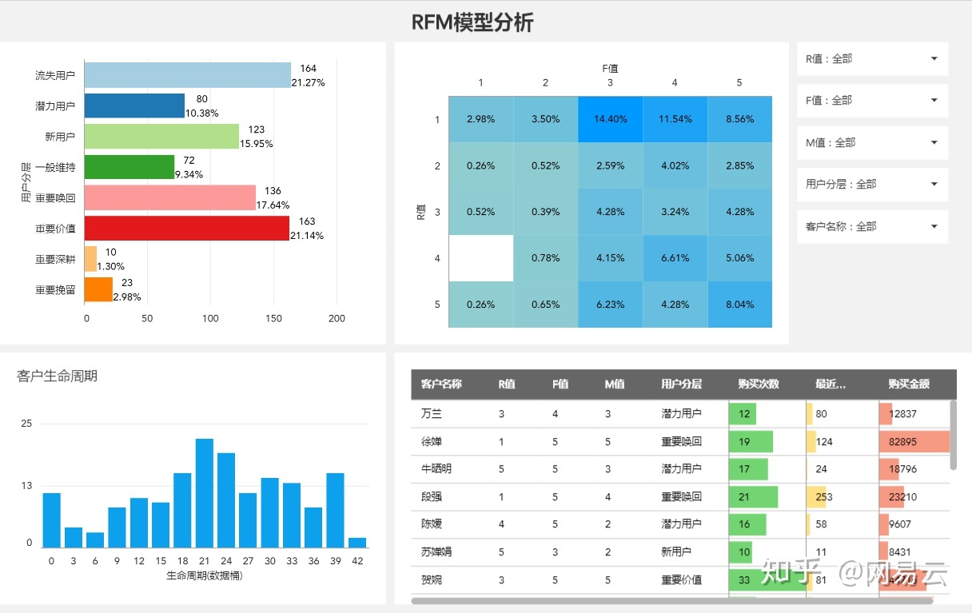Click the pink 重要唤回 bar
This screenshot has width=972, height=613.
click(172, 197)
